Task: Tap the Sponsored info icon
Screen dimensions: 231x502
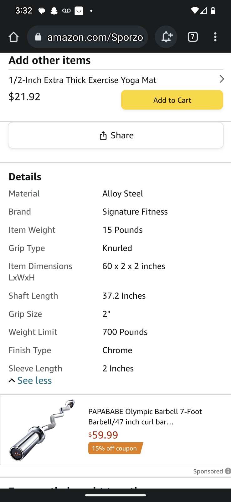Action: (x=228, y=471)
